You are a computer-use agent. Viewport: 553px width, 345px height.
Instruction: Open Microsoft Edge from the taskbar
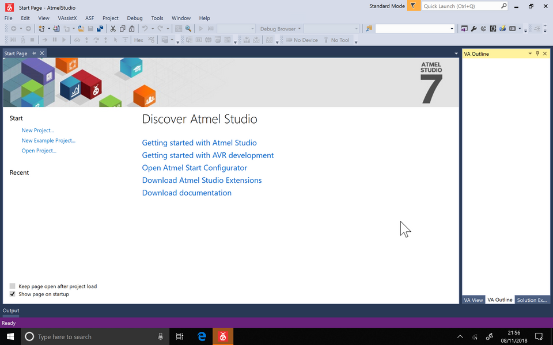[x=202, y=336]
